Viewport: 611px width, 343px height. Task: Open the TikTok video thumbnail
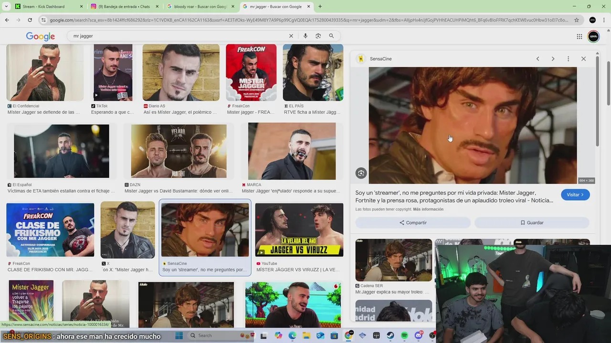click(113, 72)
